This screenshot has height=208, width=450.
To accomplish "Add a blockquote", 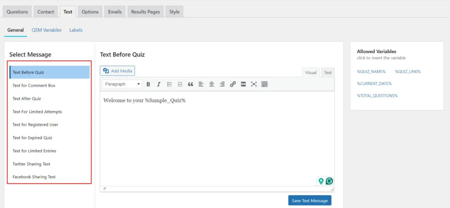I will pyautogui.click(x=190, y=84).
